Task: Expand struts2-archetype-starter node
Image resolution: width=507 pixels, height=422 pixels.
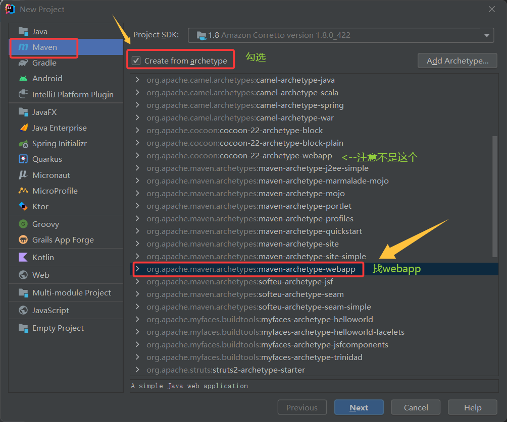Action: tap(137, 370)
